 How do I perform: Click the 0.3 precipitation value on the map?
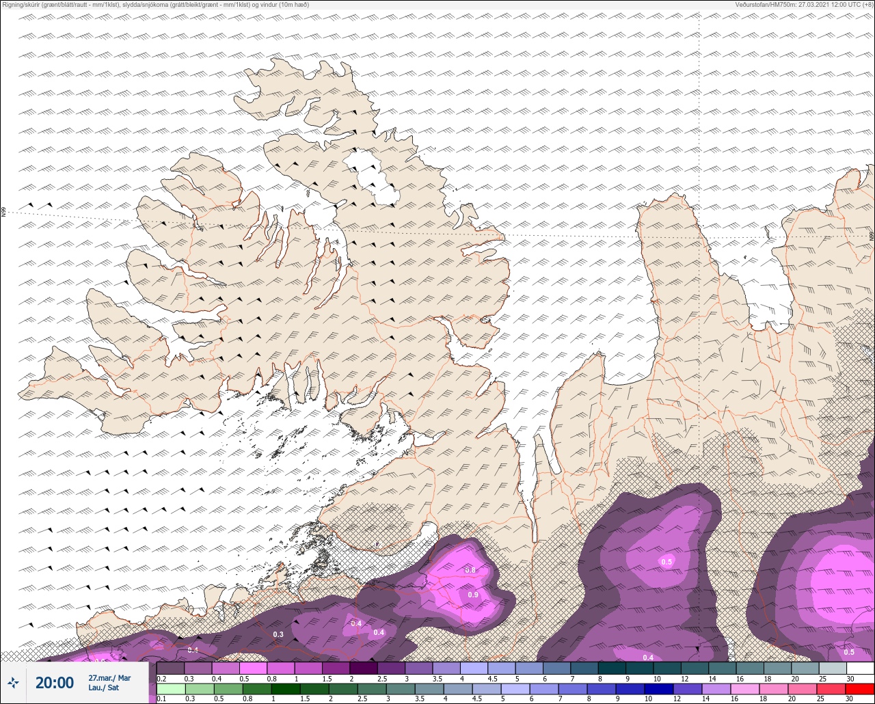pyautogui.click(x=278, y=635)
